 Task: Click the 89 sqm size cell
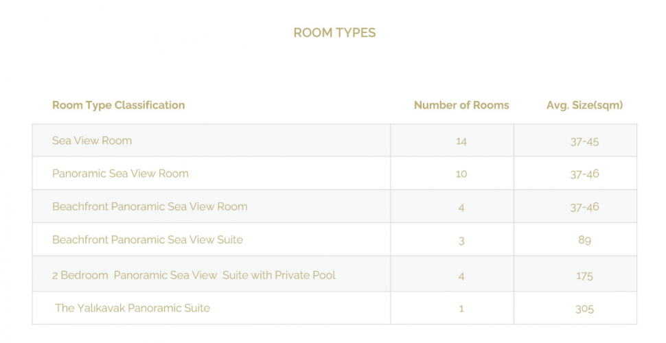[584, 240]
